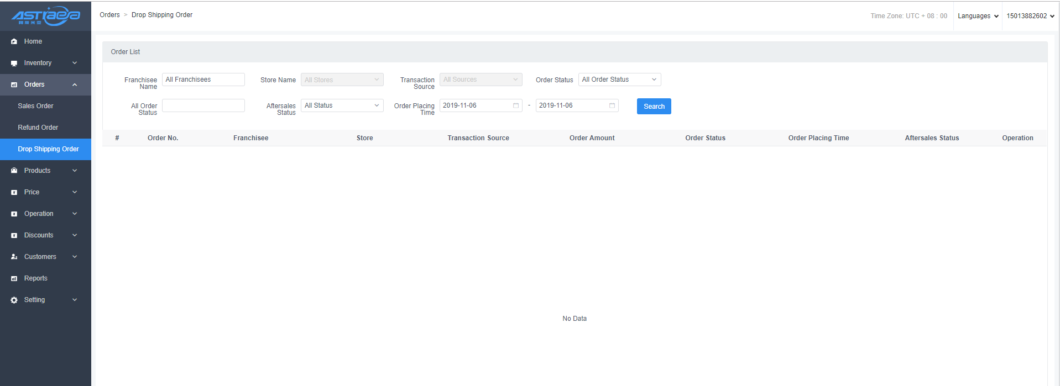1060x386 pixels.
Task: Expand the Discounts submenu arrow
Action: tap(75, 235)
